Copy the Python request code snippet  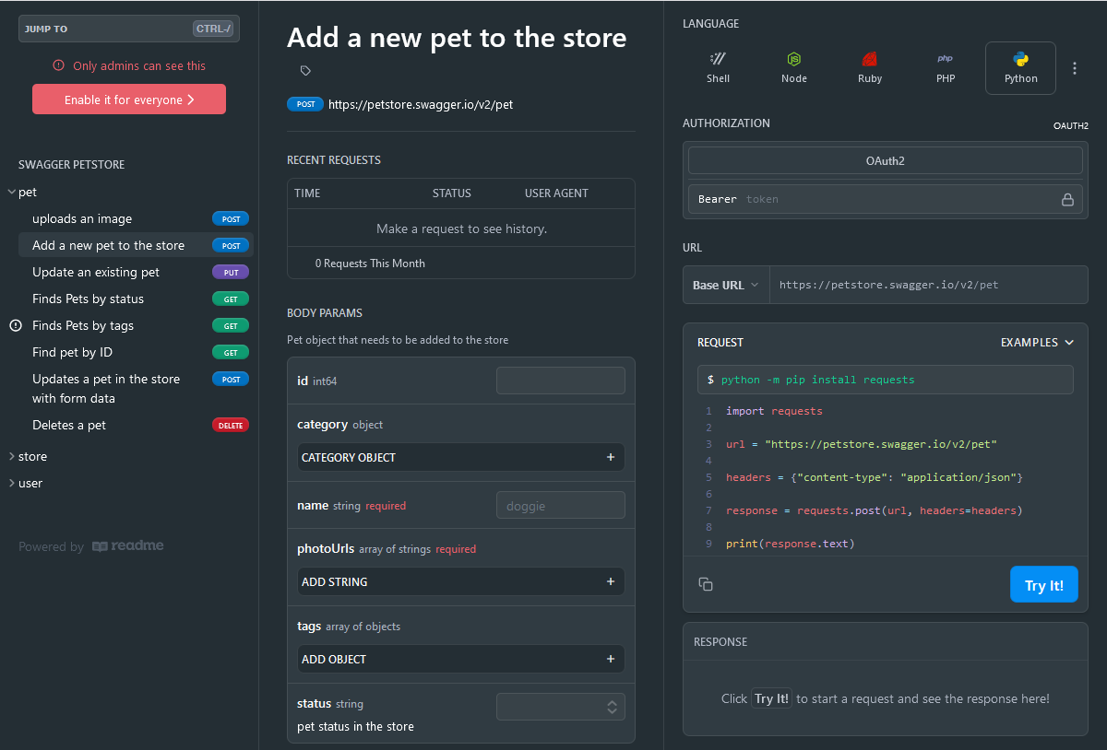pos(706,584)
